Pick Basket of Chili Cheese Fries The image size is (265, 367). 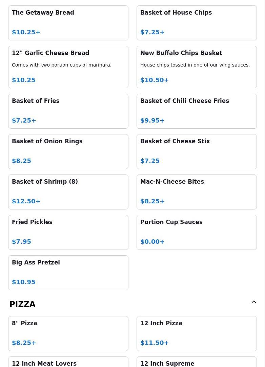[x=197, y=111]
